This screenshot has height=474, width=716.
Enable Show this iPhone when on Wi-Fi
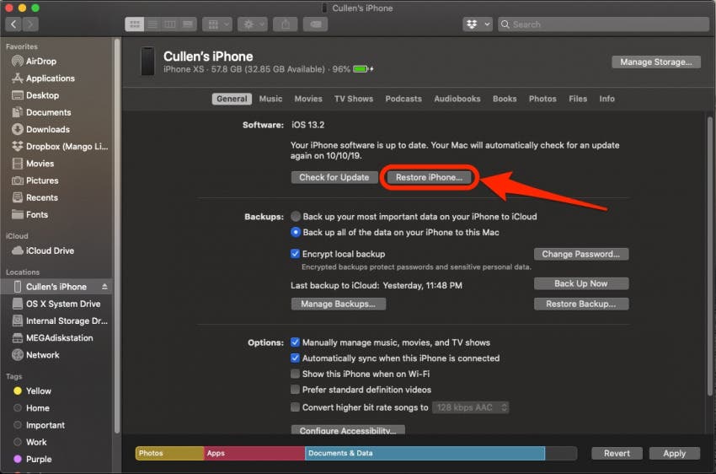click(295, 374)
